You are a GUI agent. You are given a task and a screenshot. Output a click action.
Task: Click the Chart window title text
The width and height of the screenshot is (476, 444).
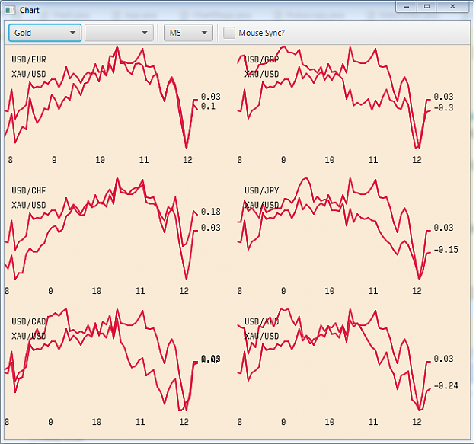(30, 11)
